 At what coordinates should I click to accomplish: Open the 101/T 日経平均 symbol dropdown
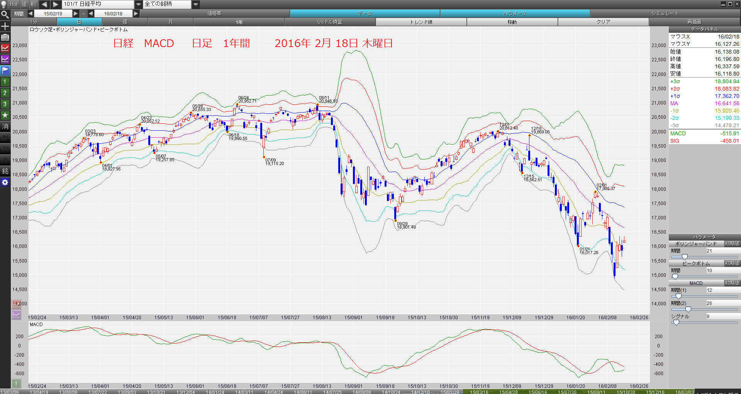coord(139,4)
